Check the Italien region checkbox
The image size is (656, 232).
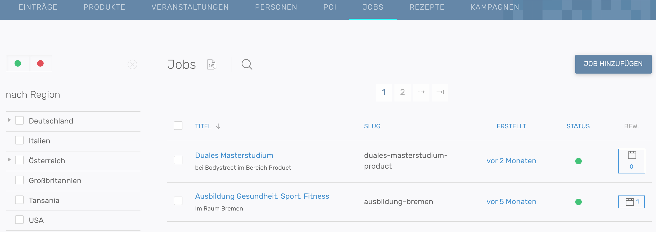(x=19, y=140)
